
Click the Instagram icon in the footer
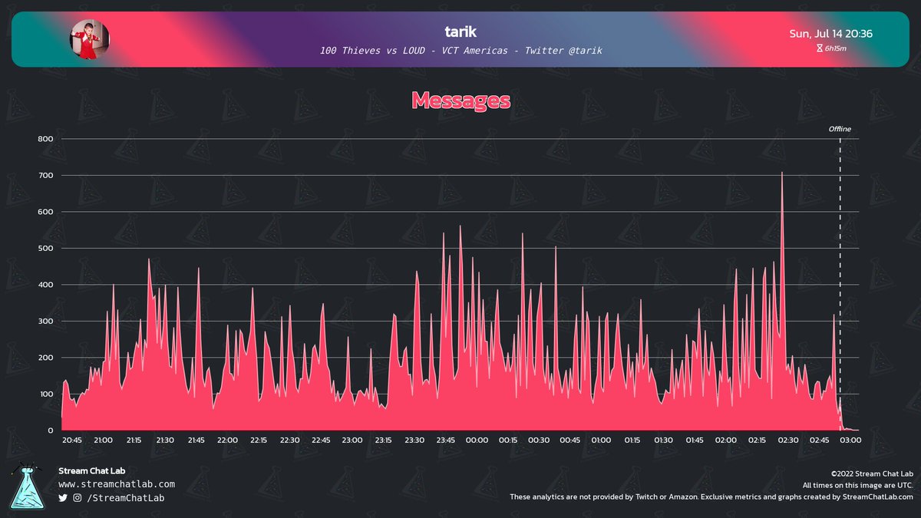[77, 498]
